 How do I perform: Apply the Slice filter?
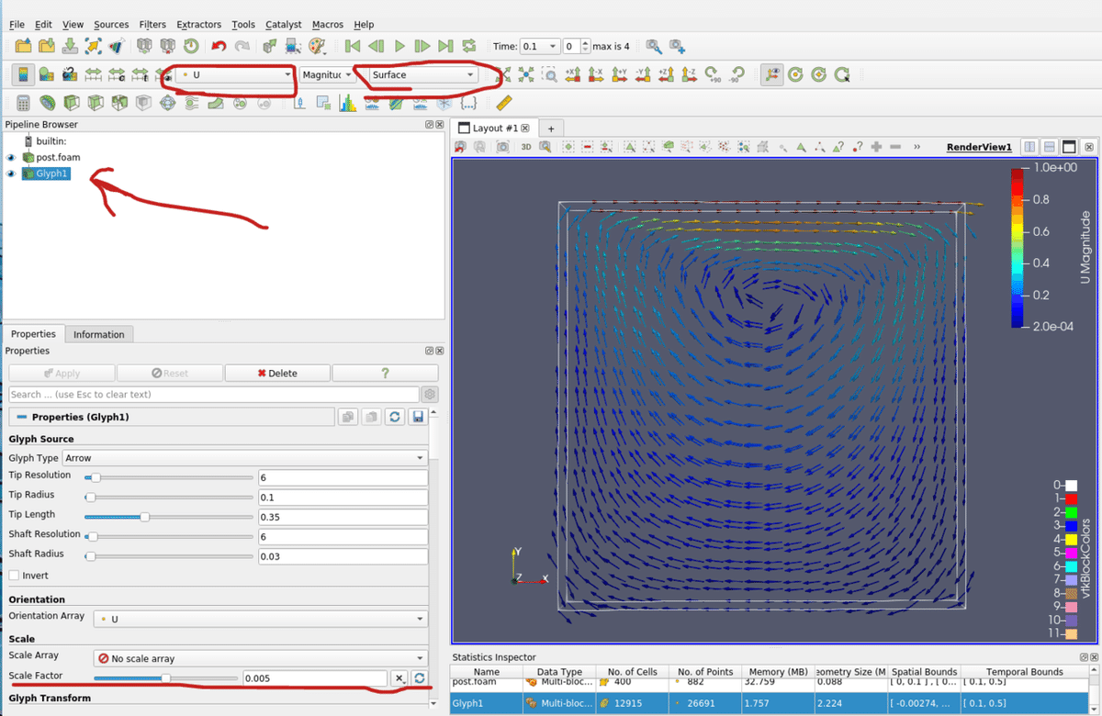pyautogui.click(x=95, y=104)
